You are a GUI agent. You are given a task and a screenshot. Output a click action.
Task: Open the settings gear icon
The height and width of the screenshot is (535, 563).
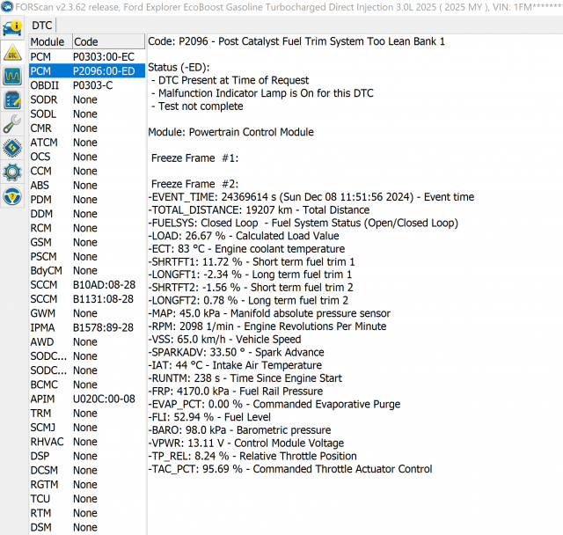point(12,172)
